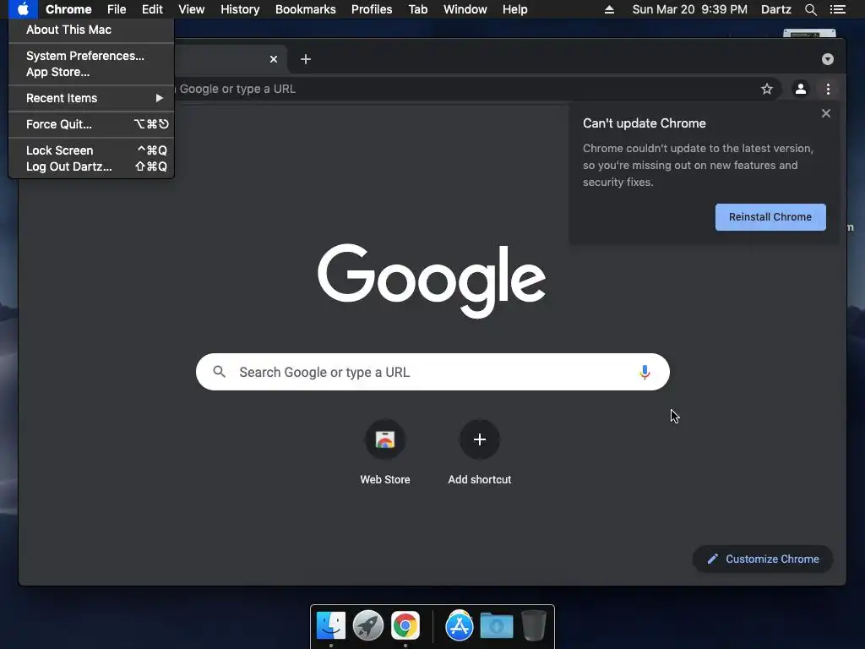Image resolution: width=865 pixels, height=649 pixels.
Task: Close the current Chrome tab
Action: (274, 59)
